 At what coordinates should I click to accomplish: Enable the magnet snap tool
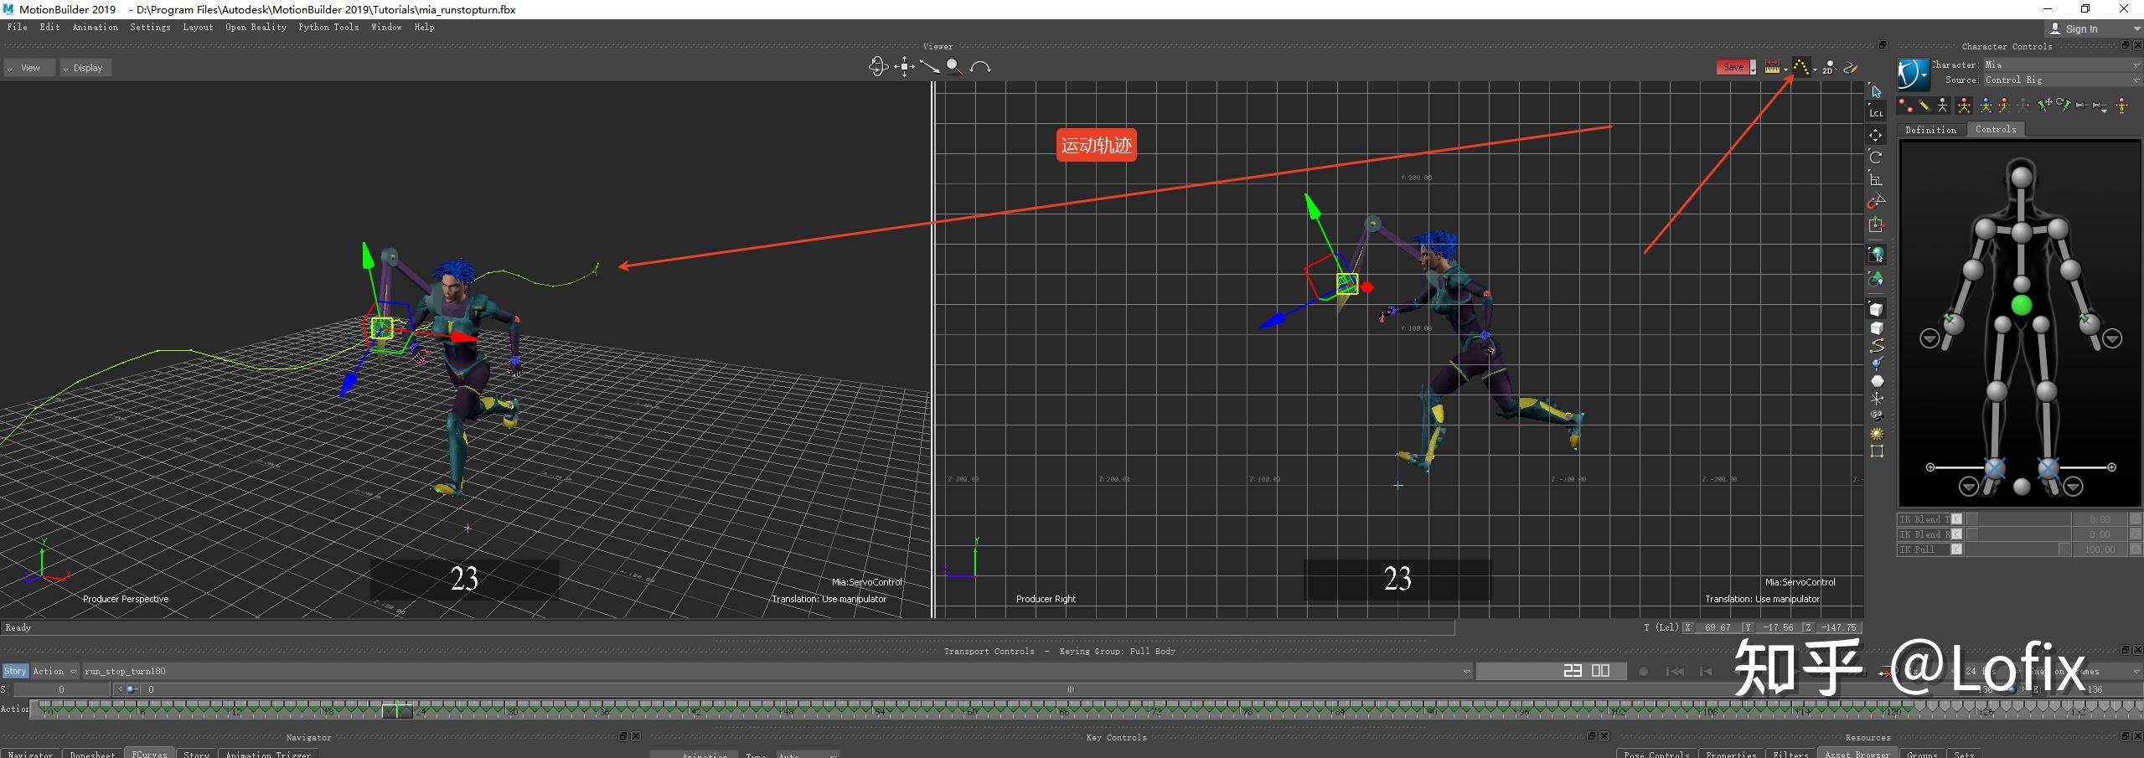click(1876, 202)
